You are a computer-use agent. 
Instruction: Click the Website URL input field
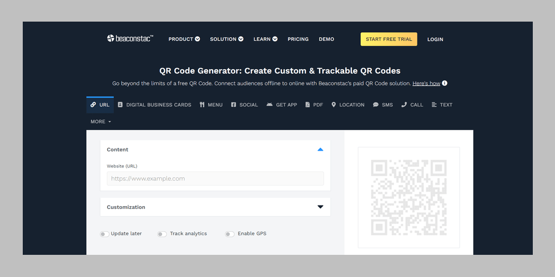coord(215,178)
